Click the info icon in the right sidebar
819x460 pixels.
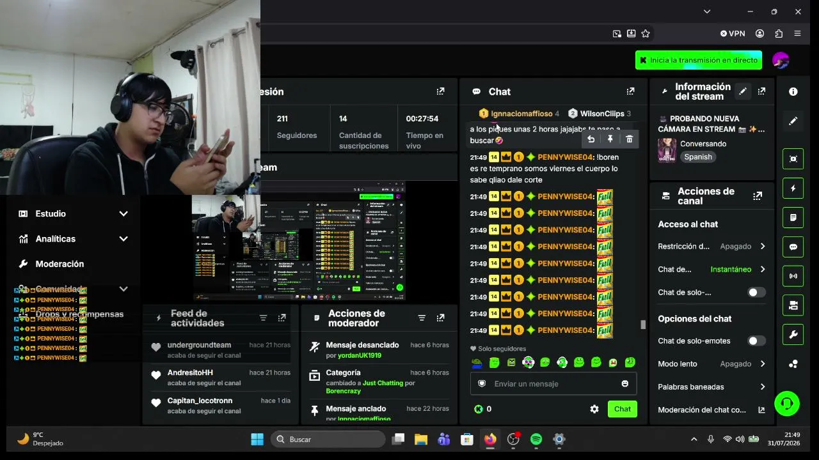click(793, 91)
